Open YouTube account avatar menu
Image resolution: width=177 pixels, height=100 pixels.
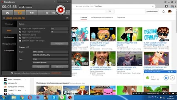pyautogui.click(x=170, y=11)
